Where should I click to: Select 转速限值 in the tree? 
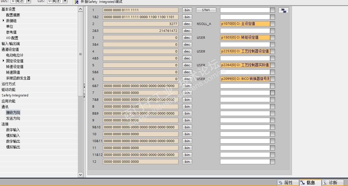(x=13, y=72)
